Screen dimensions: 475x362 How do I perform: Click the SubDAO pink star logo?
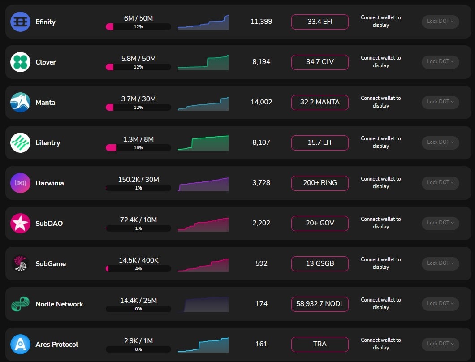pyautogui.click(x=20, y=223)
